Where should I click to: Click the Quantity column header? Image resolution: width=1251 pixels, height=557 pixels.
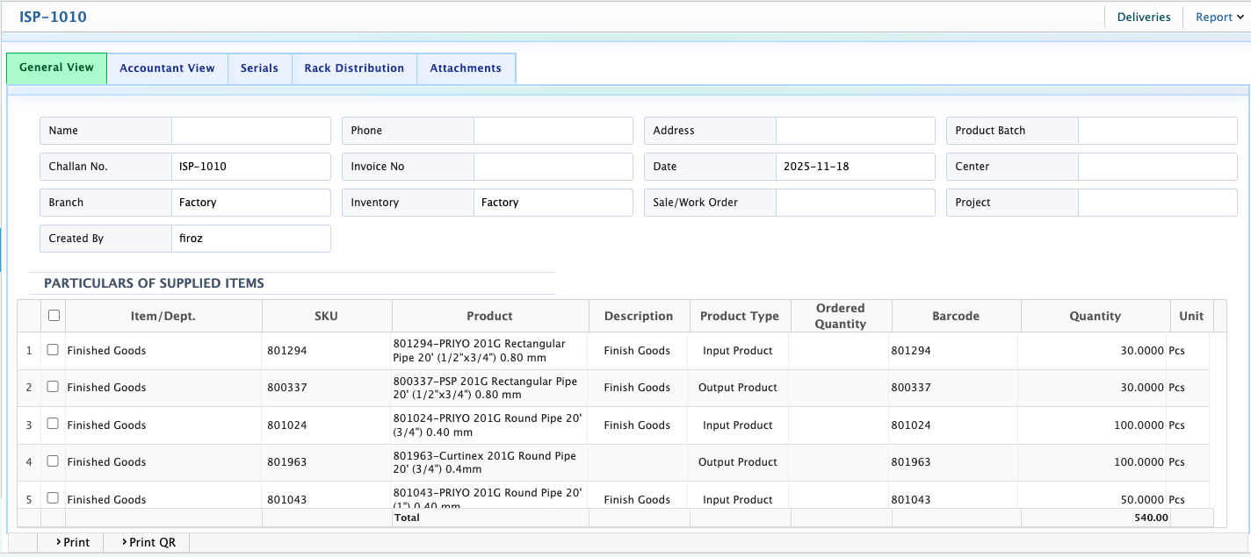[1096, 316]
